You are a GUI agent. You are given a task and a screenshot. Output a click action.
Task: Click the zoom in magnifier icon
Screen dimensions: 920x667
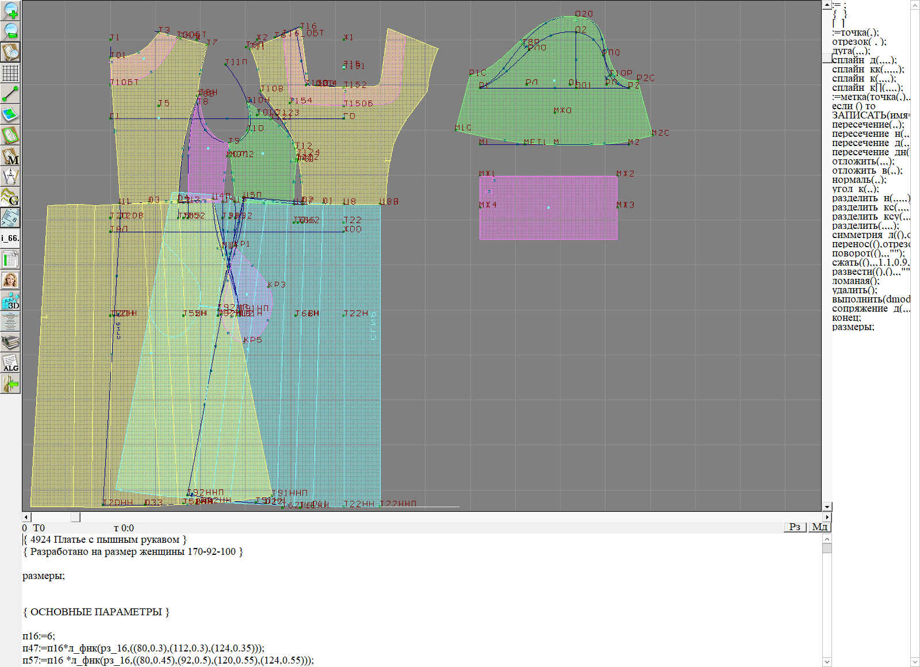[10, 11]
